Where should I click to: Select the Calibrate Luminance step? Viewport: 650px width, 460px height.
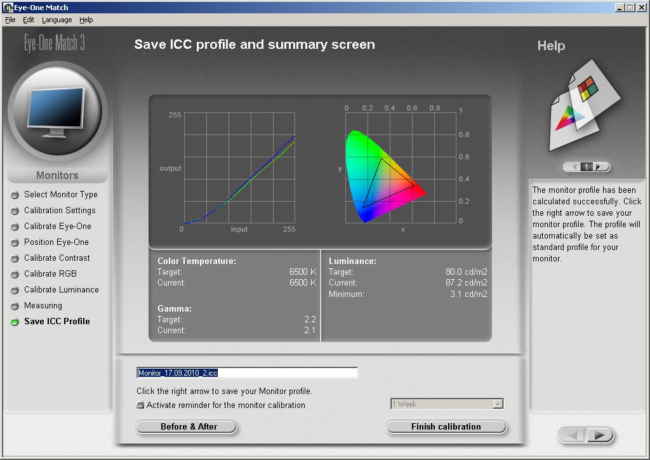62,289
